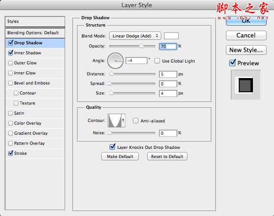The image size is (274, 216).
Task: Click the Distance value input field
Action: tap(168, 74)
